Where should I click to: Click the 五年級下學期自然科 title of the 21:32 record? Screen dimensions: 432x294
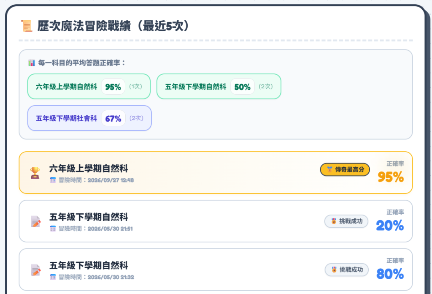89,266
